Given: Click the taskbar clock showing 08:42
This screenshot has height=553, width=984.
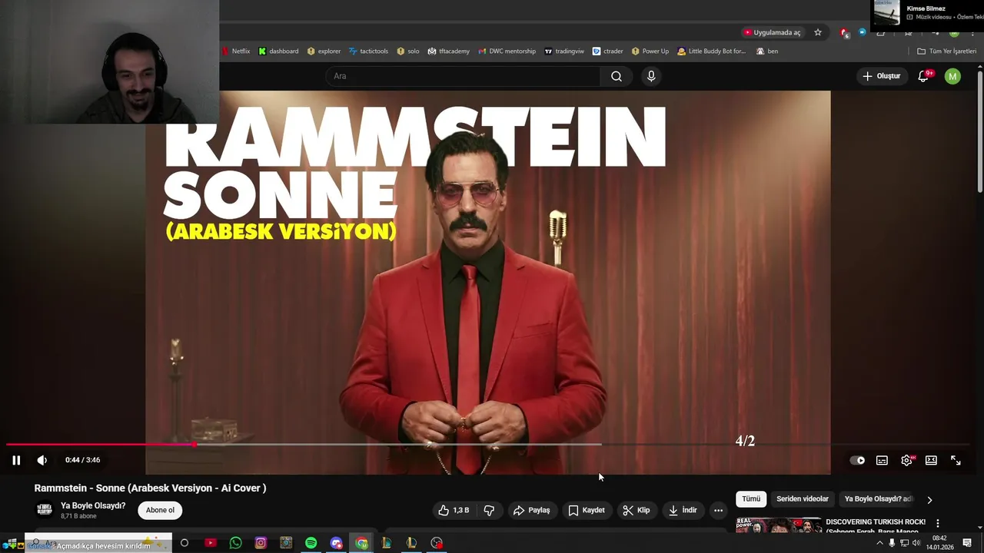Looking at the screenshot, I should tap(939, 543).
